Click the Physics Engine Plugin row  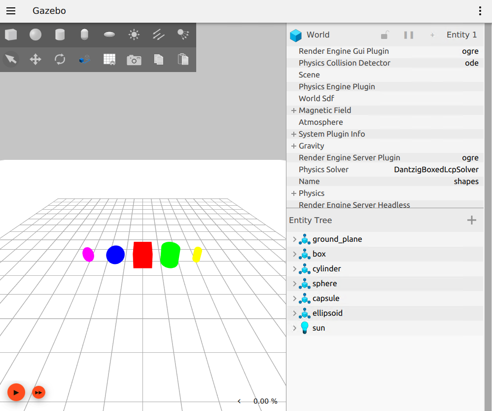pos(385,87)
